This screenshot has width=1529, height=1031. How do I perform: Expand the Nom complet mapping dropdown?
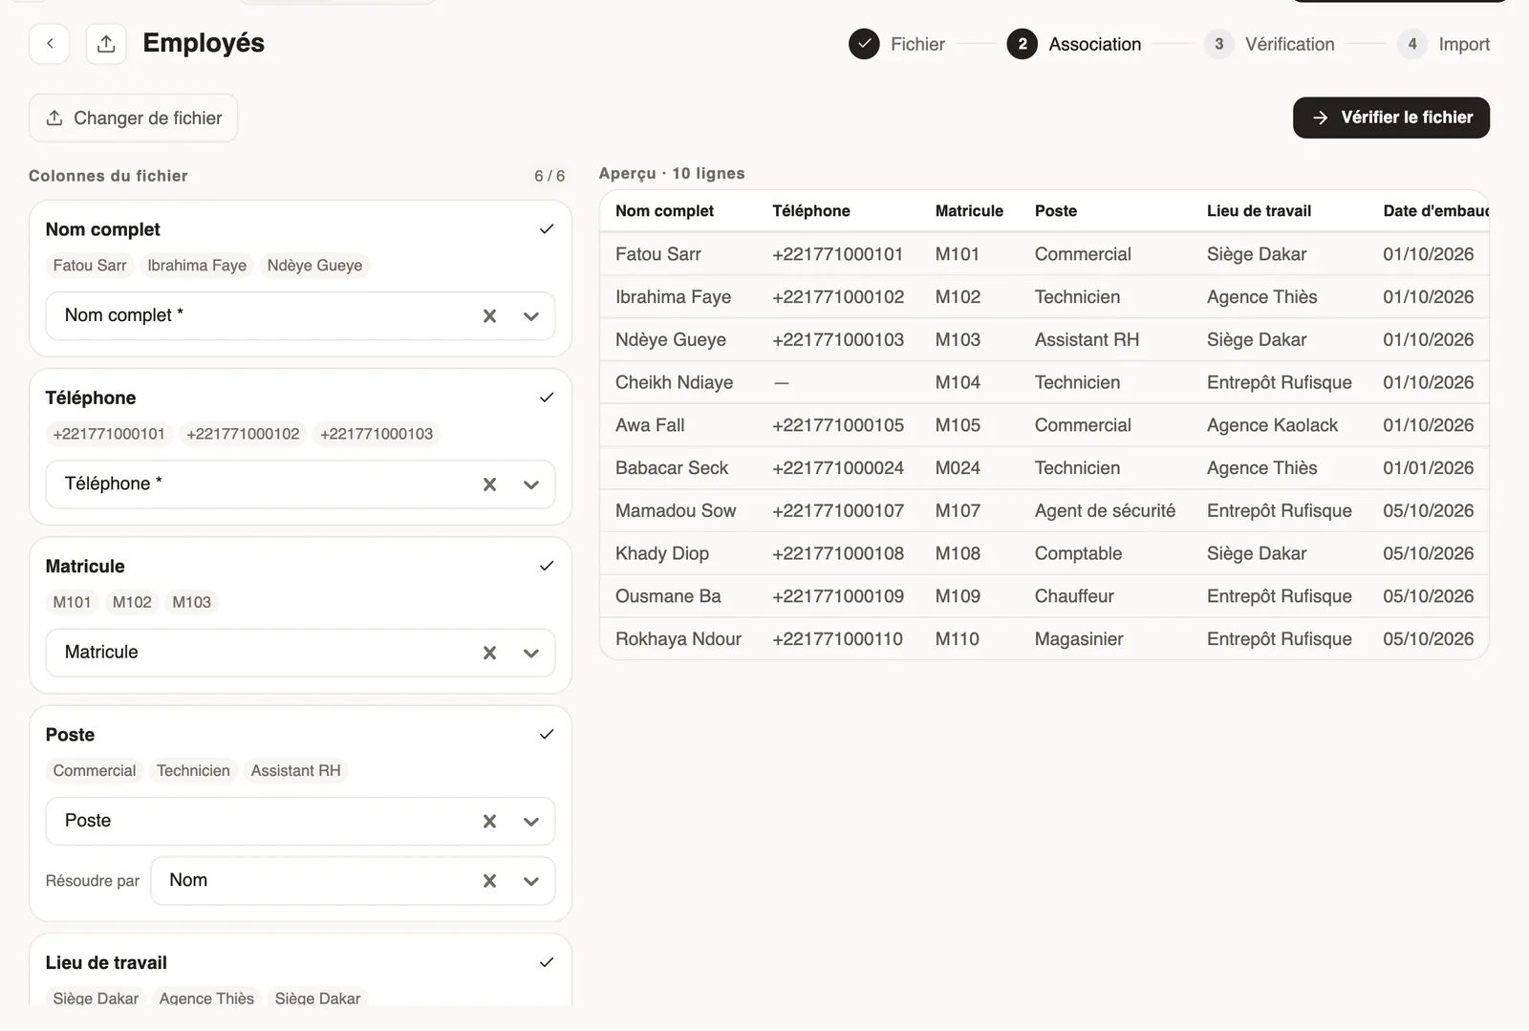click(531, 316)
